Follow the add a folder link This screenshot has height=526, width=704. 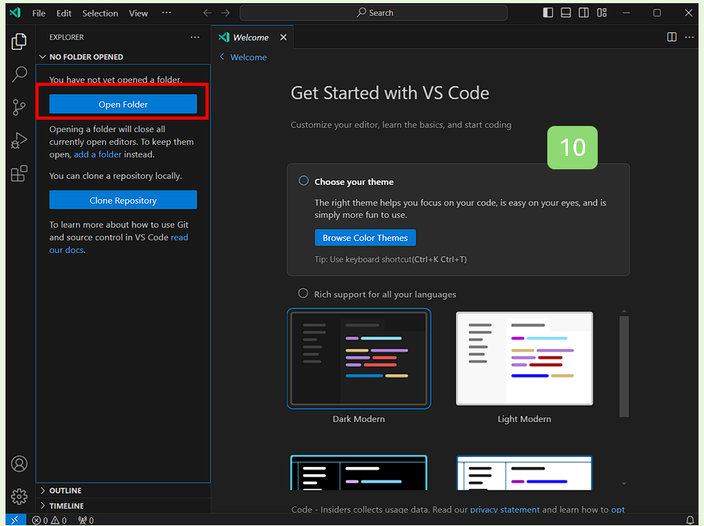click(x=98, y=154)
